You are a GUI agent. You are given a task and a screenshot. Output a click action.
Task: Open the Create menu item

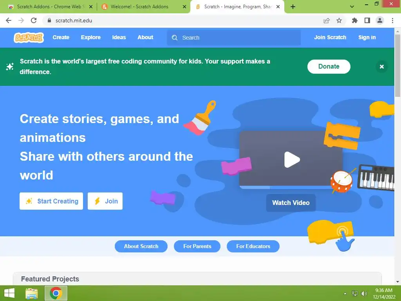[x=61, y=37]
